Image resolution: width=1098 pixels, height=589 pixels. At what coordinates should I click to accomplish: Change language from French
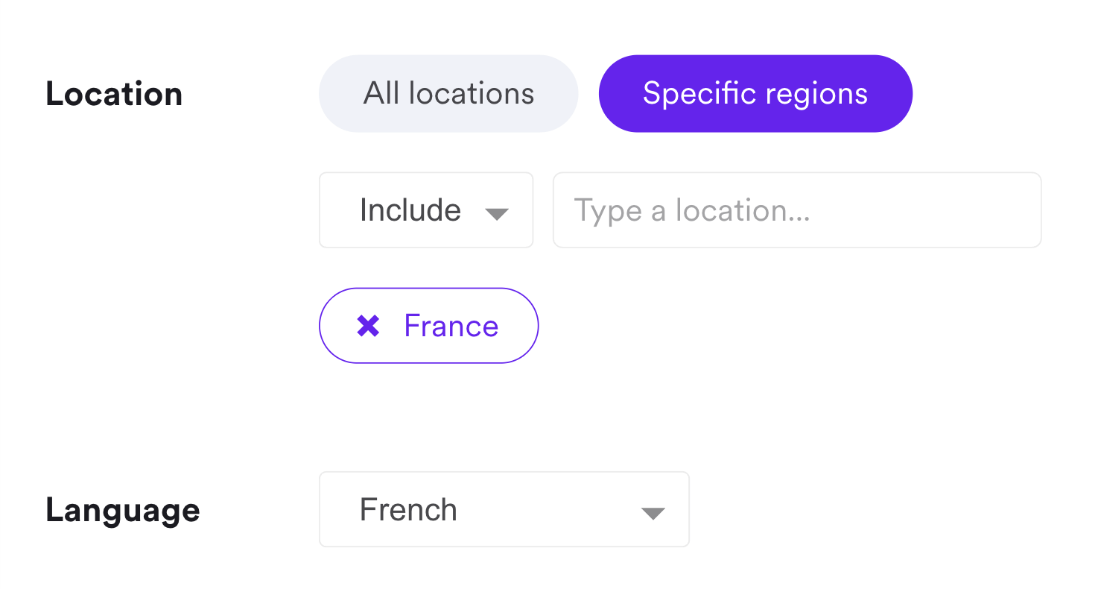click(504, 510)
